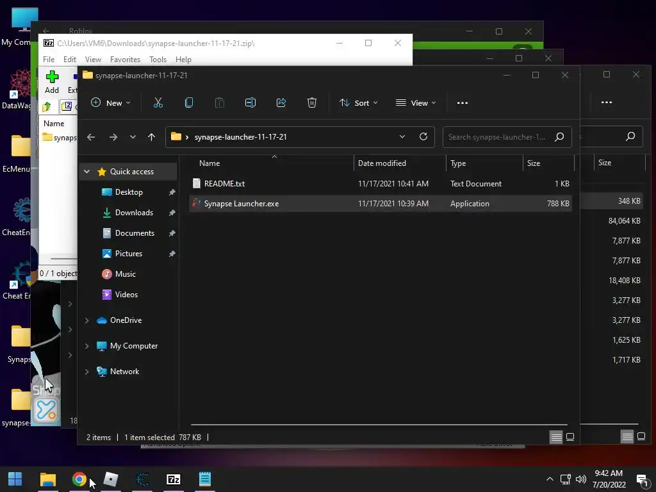
Task: Click the 7-Zip up-folder icon
Action: pos(47,107)
